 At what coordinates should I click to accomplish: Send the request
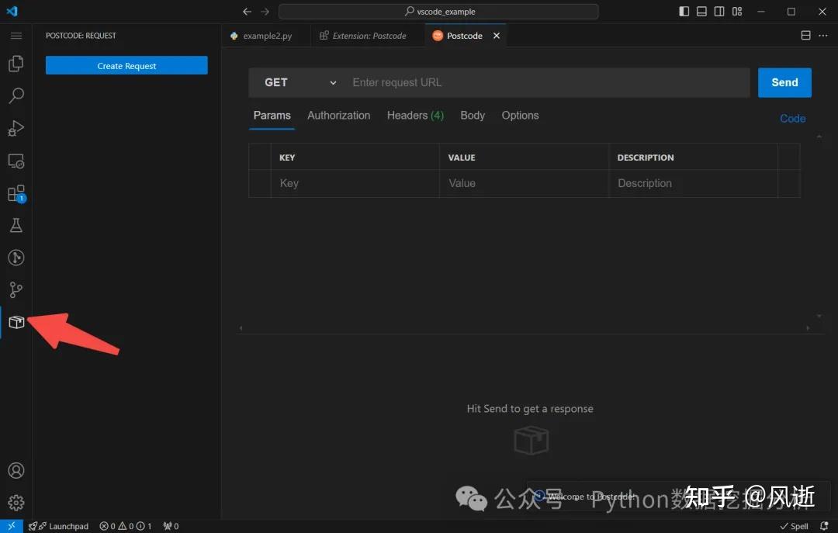[784, 82]
